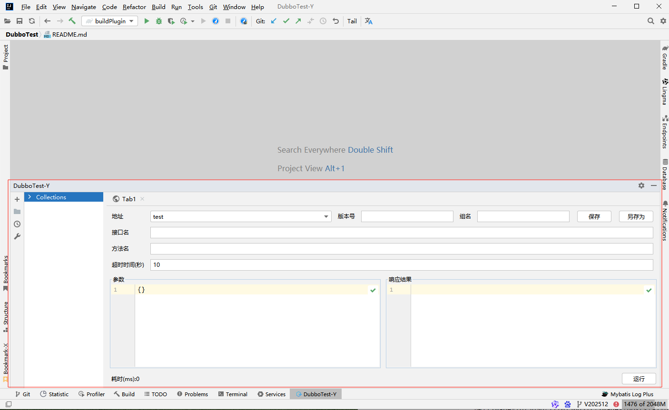This screenshot has height=410, width=669.
Task: Open request history via the clock icon
Action: (17, 224)
